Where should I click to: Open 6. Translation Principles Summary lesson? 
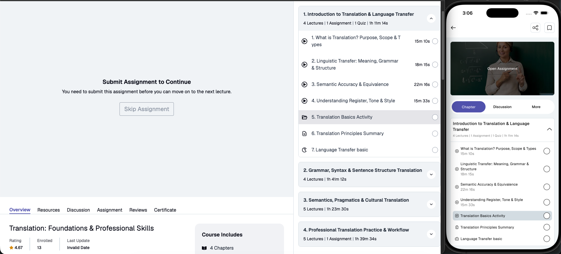347,134
